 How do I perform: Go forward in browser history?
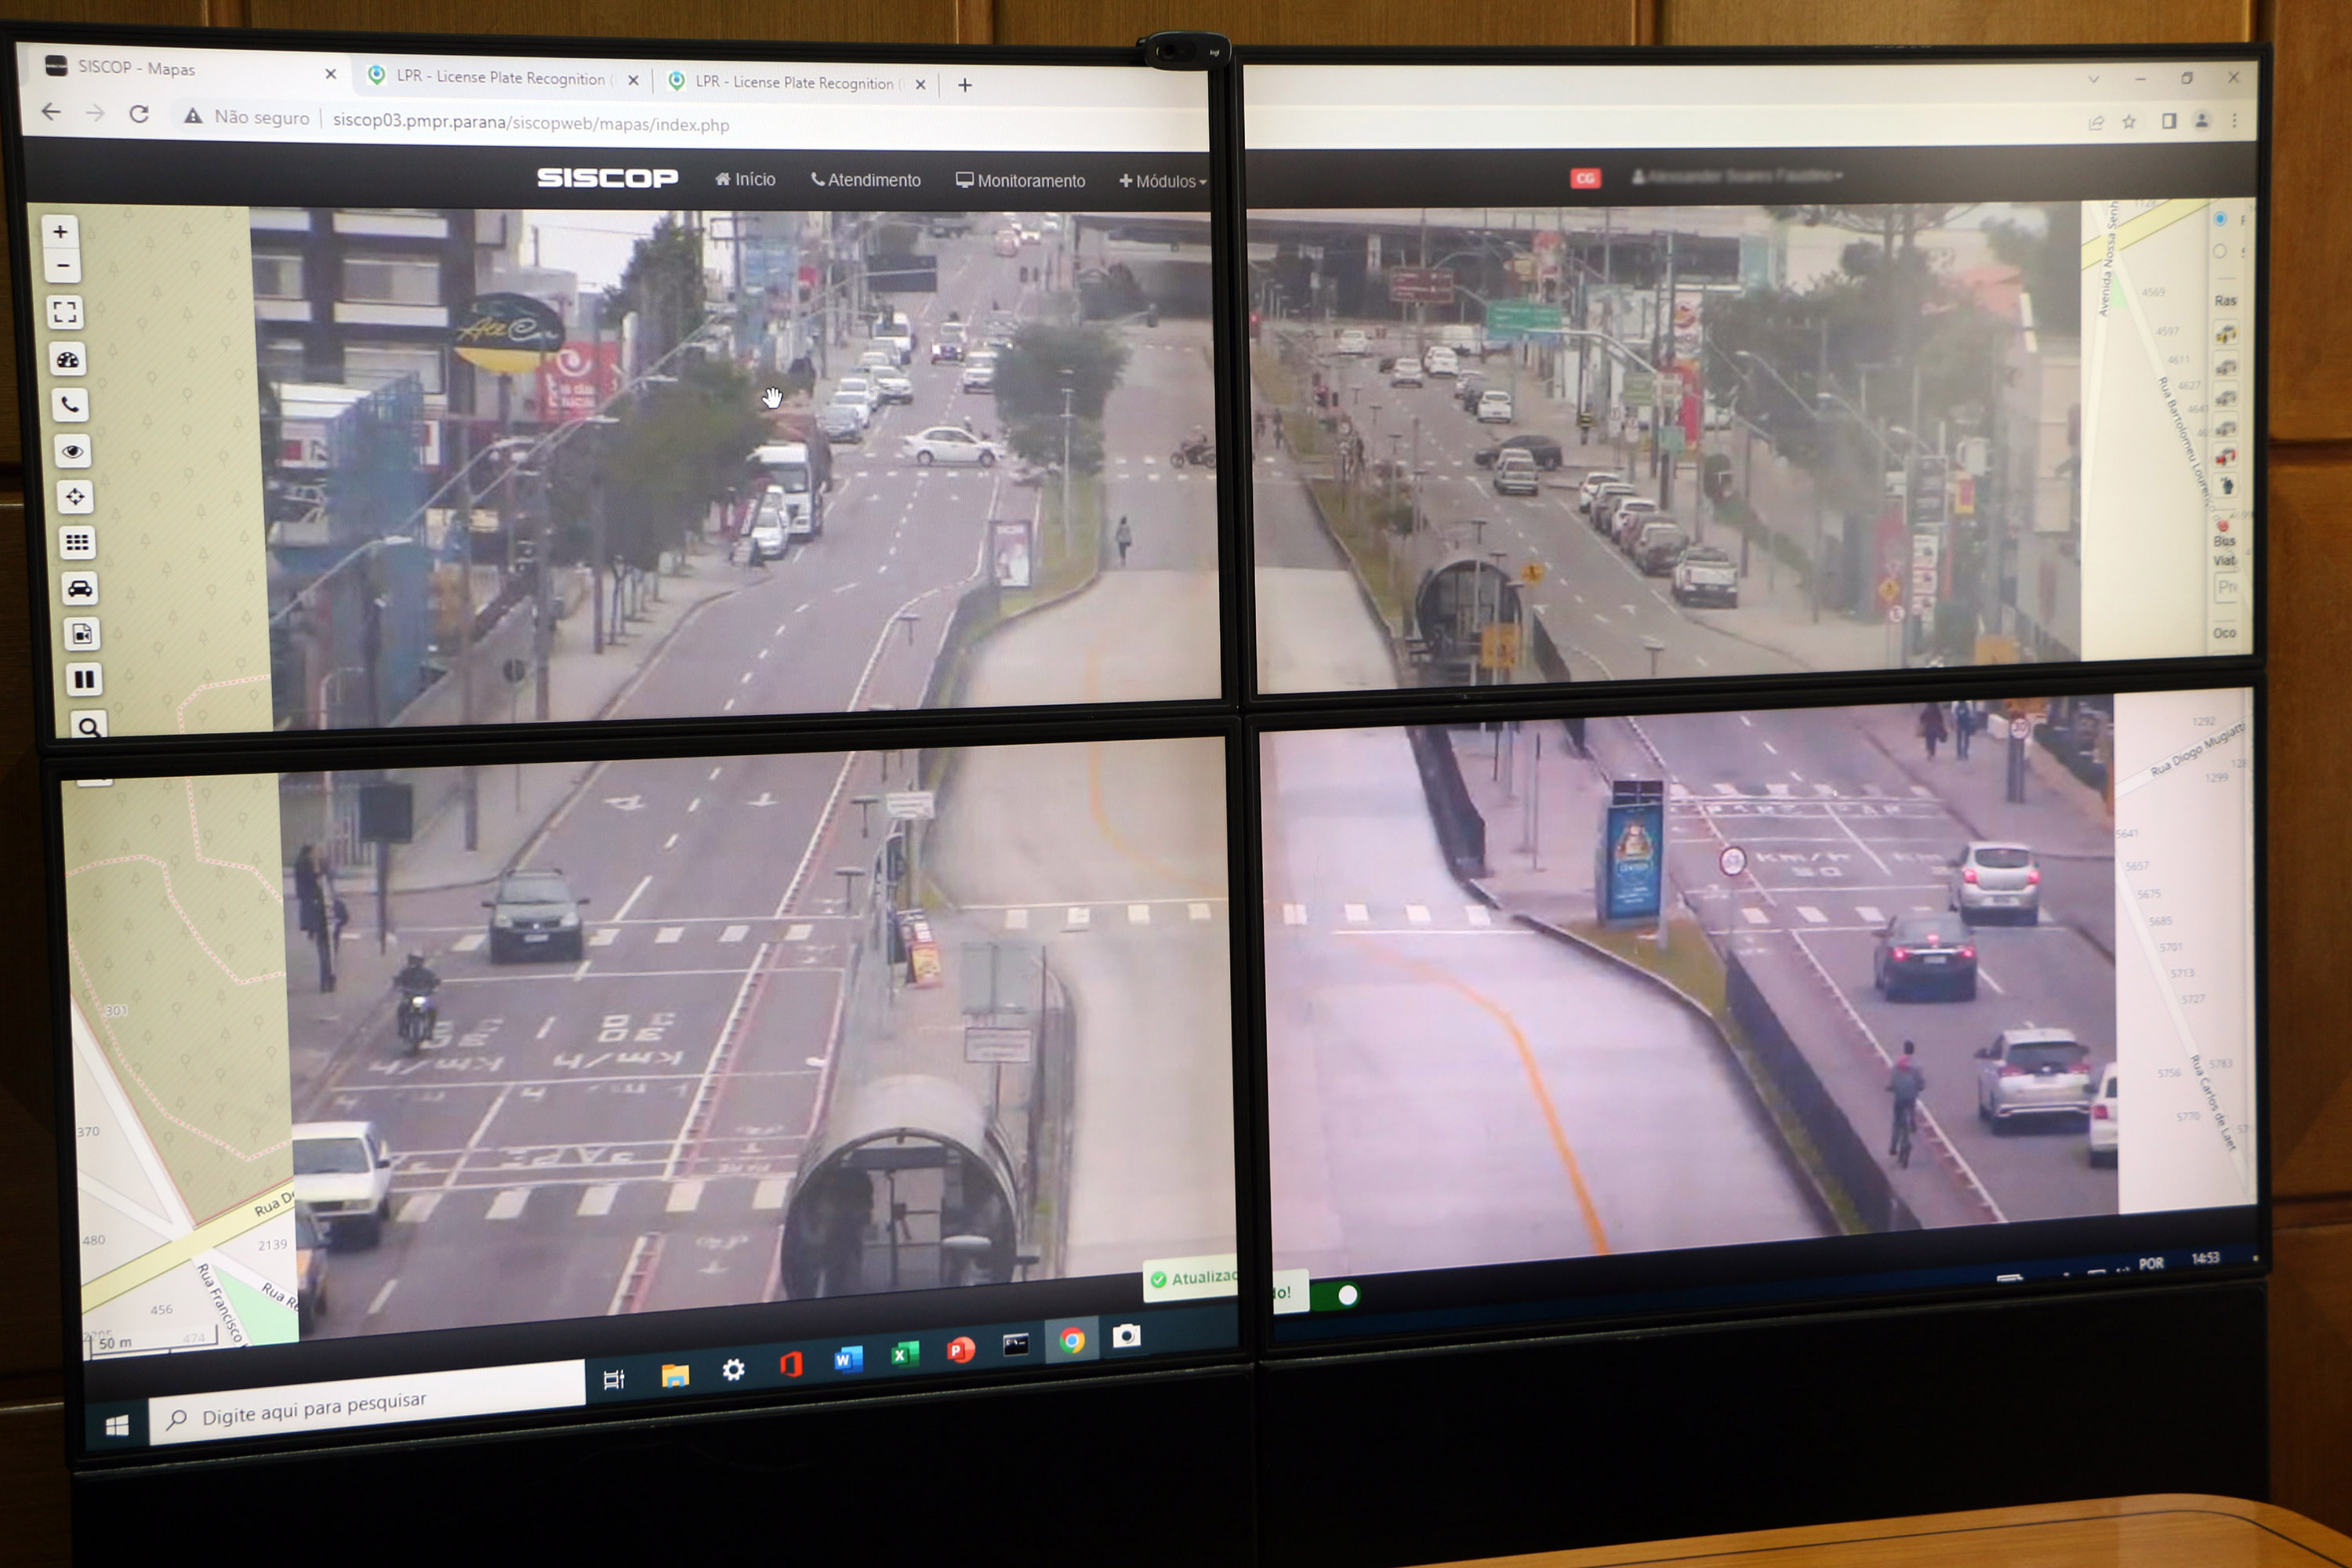pos(95,113)
